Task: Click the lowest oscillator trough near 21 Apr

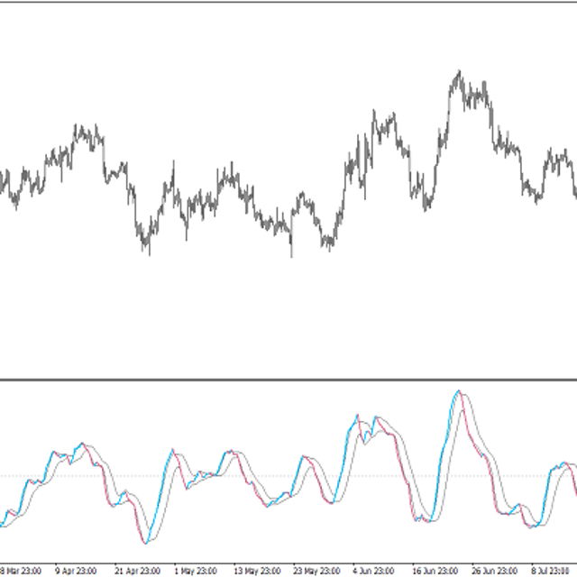Action: click(144, 543)
